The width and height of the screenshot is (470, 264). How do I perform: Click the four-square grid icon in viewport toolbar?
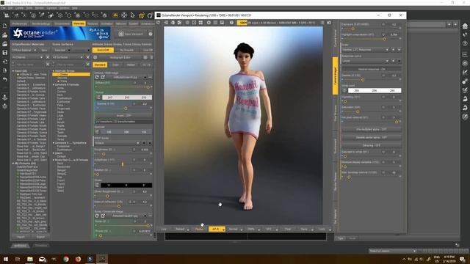[200, 23]
